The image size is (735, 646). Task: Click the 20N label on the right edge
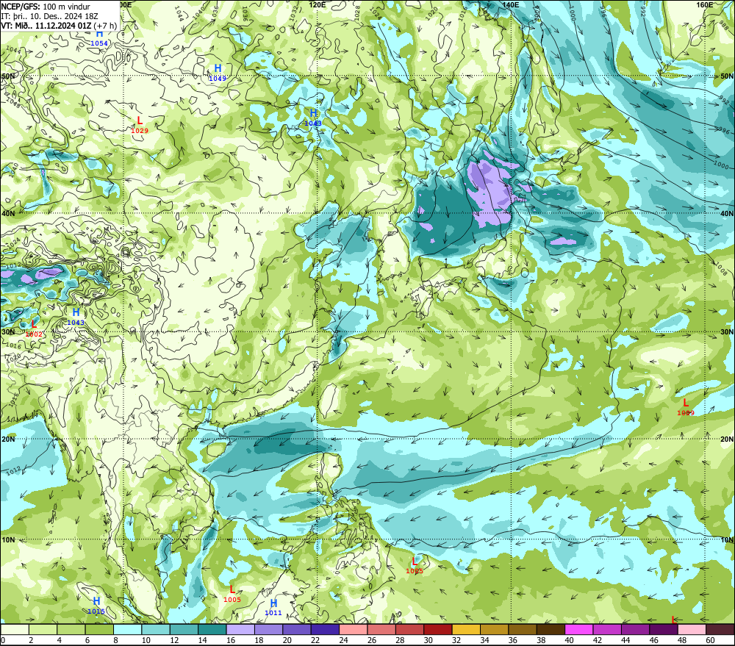click(727, 439)
